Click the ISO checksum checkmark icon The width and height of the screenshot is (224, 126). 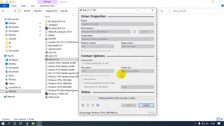(134, 32)
